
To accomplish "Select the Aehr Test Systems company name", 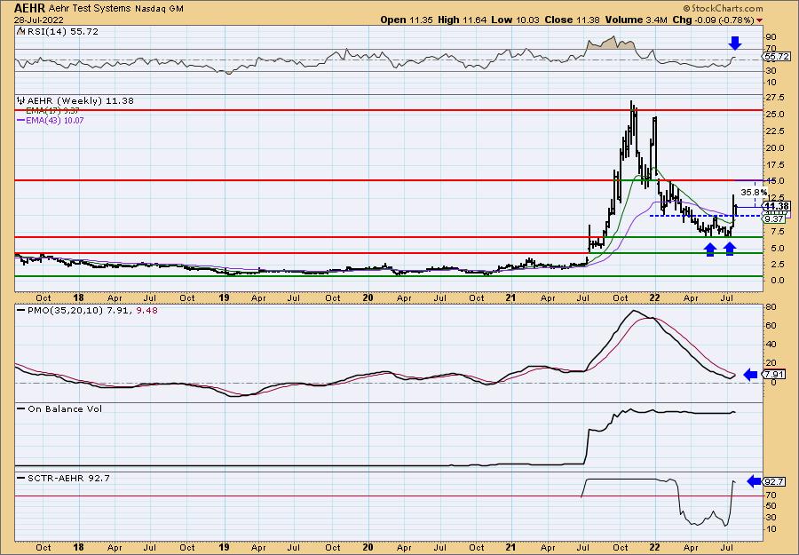I will [x=91, y=9].
